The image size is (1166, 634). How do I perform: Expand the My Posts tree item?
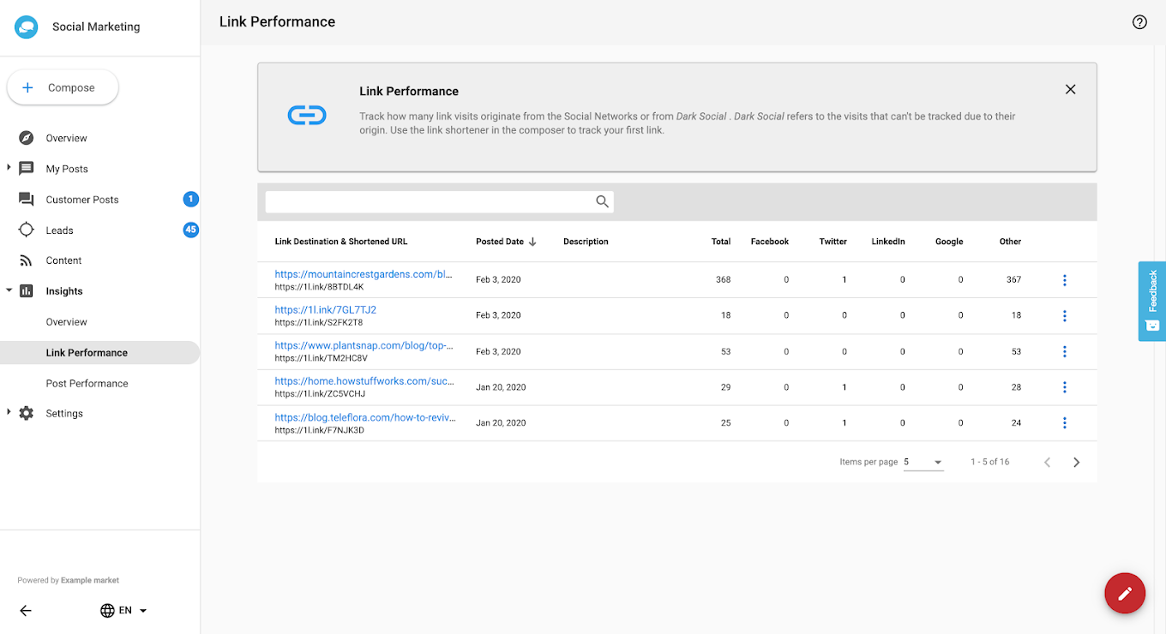(x=9, y=168)
